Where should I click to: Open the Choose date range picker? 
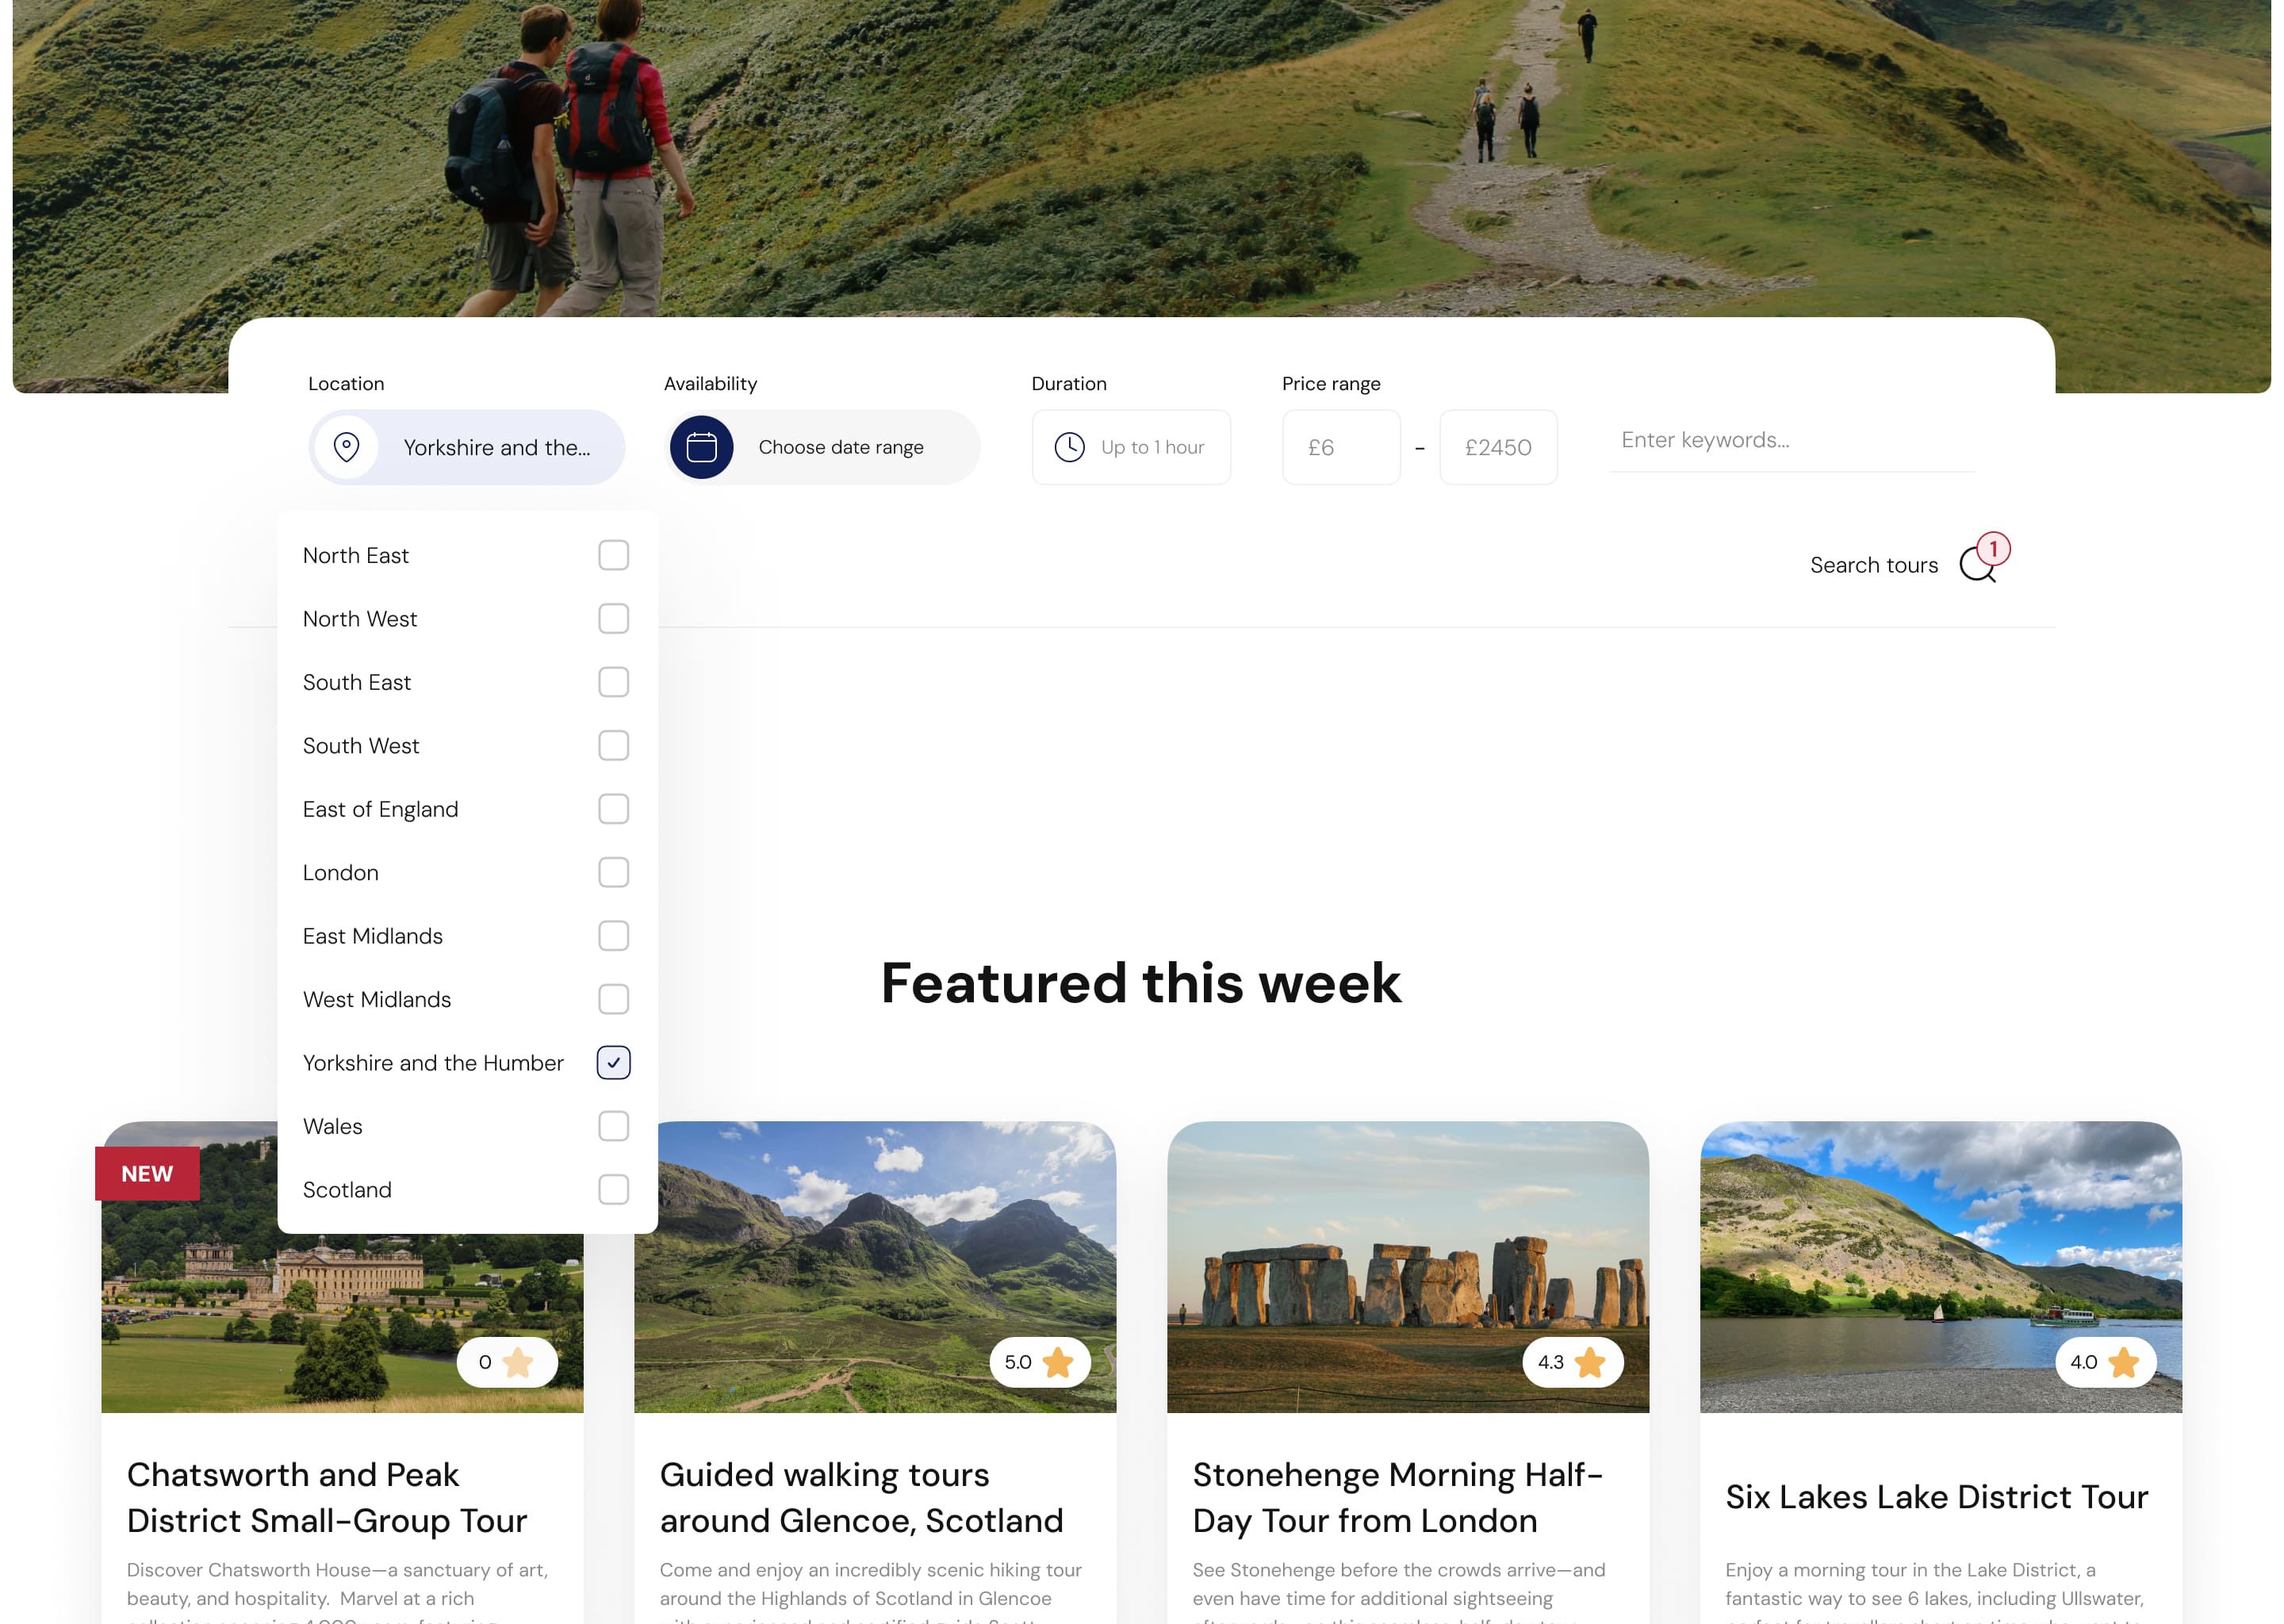click(x=841, y=447)
